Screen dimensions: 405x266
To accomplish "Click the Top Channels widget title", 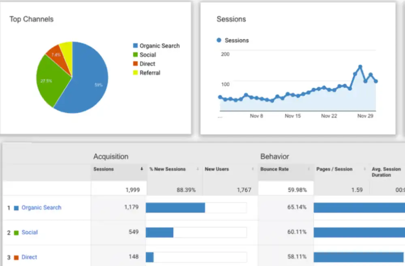I will 32,19.
